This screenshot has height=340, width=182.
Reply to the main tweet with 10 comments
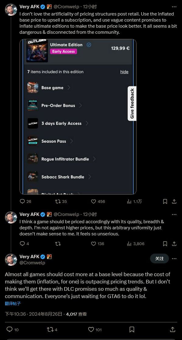coord(12,330)
